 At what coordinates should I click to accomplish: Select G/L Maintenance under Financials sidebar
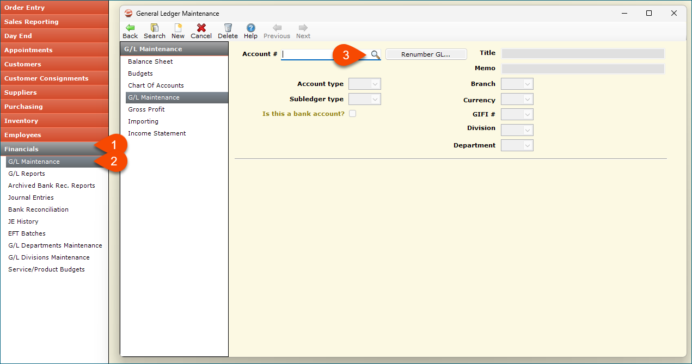[x=57, y=162]
